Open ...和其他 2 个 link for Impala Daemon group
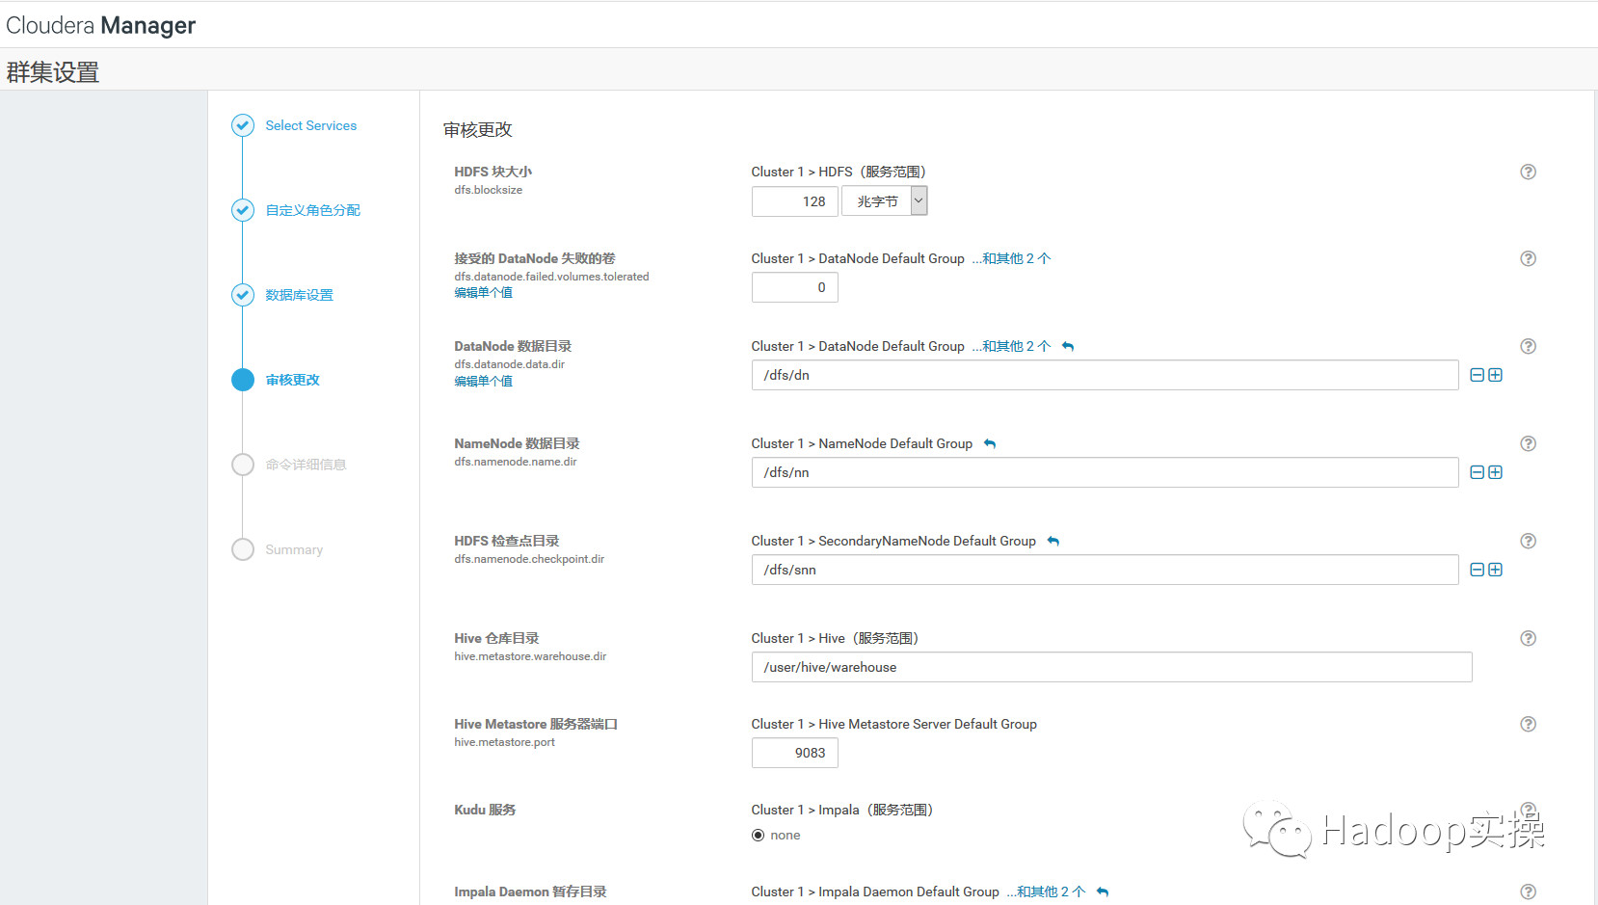The width and height of the screenshot is (1598, 905). coord(1046,892)
